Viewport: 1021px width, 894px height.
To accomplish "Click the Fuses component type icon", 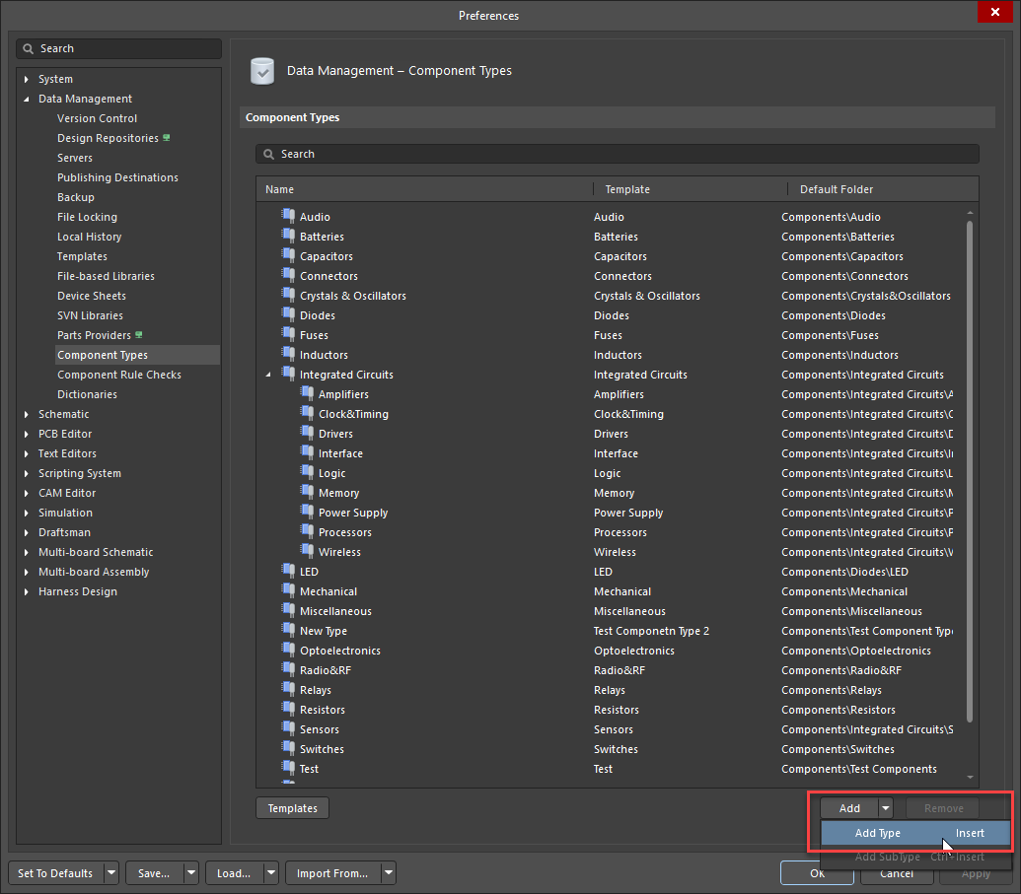I will [x=288, y=334].
